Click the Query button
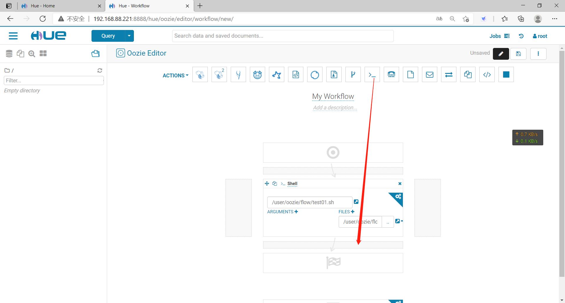Viewport: 565px width, 303px height. coord(108,36)
